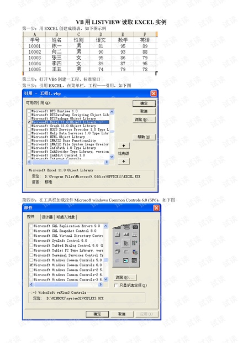This screenshot has width=243, height=343.
Task: Click Excel column header A
Action: pyautogui.click(x=34, y=34)
